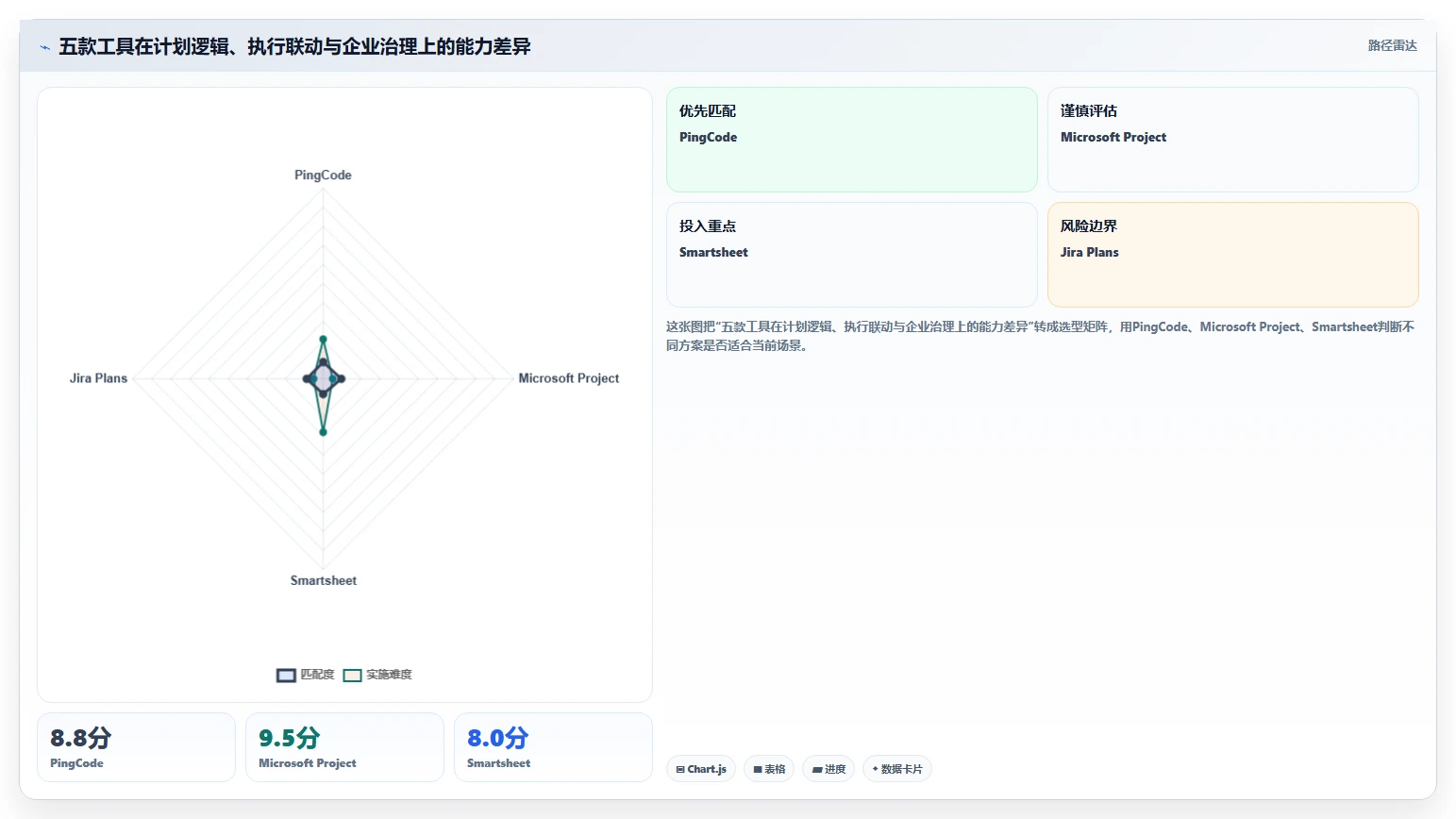
Task: Click the 数据卡片 tag chip
Action: (897, 769)
